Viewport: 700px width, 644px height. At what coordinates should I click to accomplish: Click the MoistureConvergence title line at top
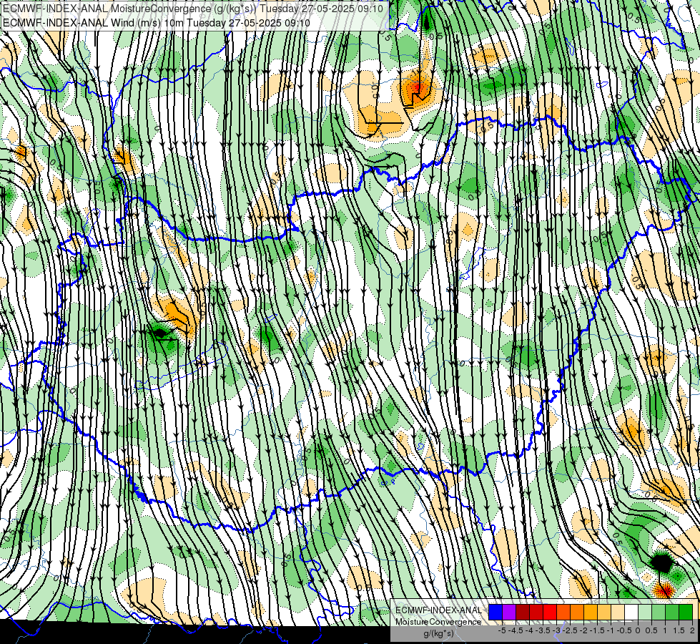193,8
